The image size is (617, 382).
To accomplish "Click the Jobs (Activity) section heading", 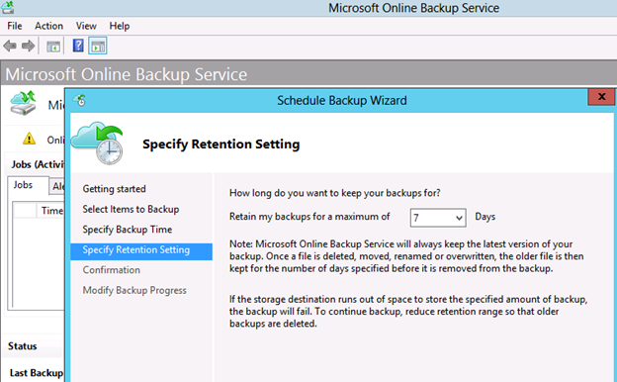I will 38,164.
